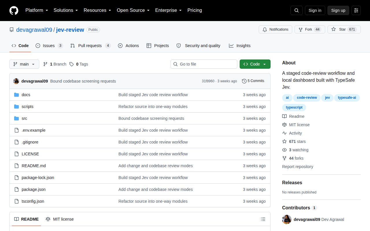The image size is (370, 231).
Task: Click the file icon beside LICENSE
Action: [16, 154]
